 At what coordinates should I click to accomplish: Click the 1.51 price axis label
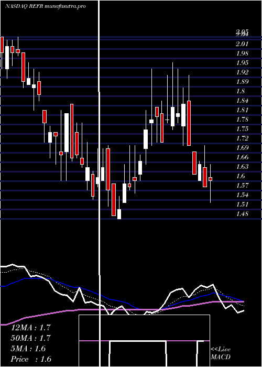242,204
